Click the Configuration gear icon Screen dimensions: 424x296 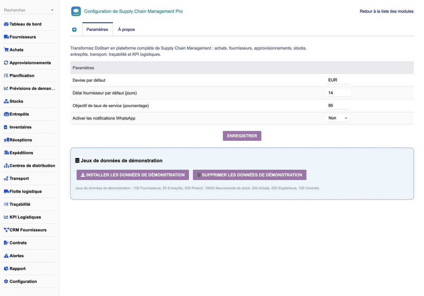[6, 282]
